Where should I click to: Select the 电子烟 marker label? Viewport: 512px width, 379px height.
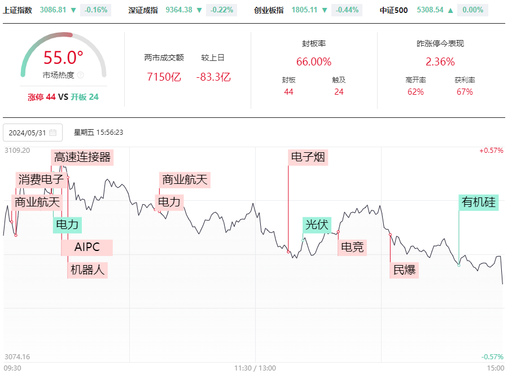tap(308, 157)
